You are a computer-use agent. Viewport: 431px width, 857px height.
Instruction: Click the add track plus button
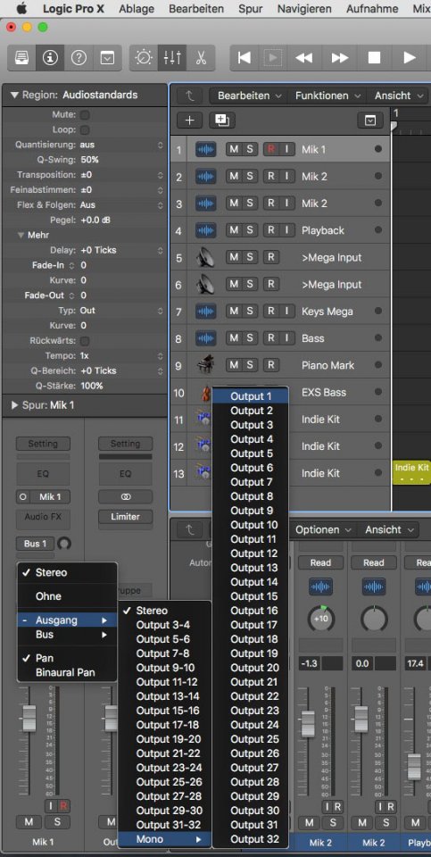(x=189, y=121)
